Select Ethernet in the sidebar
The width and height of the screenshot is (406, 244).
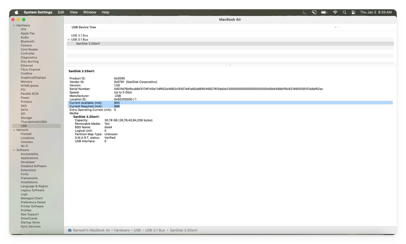[27, 66]
